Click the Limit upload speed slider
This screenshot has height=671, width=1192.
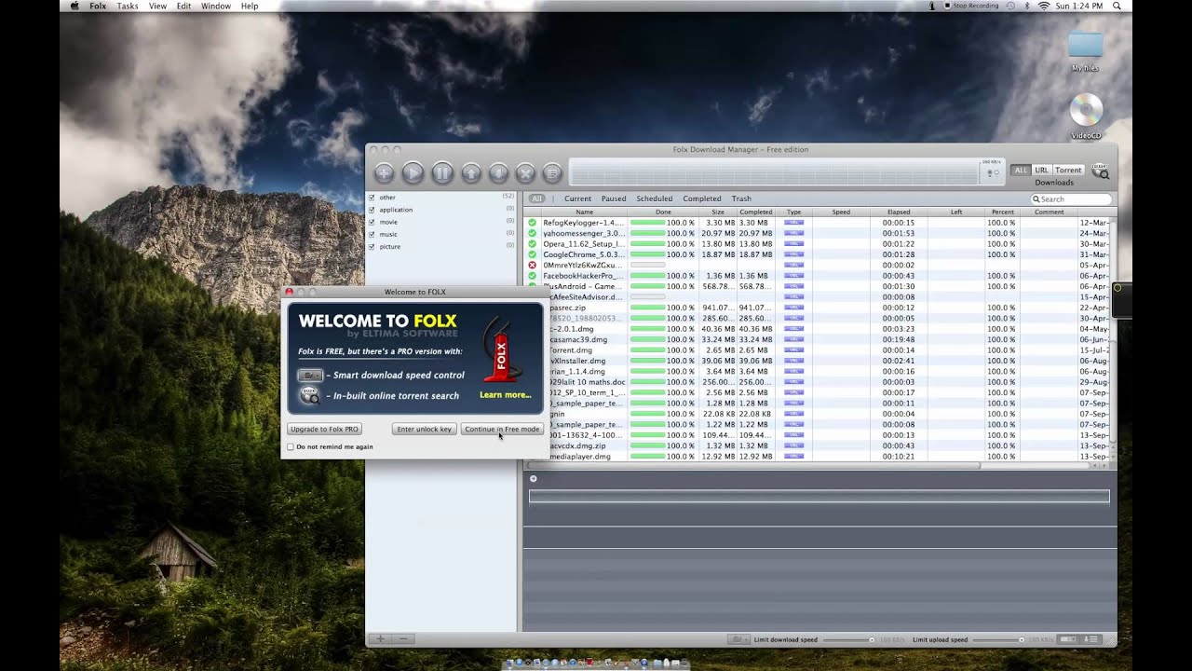click(x=999, y=640)
